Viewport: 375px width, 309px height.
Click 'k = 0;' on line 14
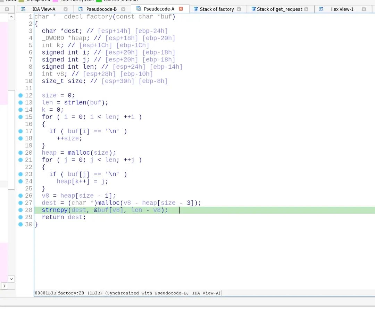[53, 110]
